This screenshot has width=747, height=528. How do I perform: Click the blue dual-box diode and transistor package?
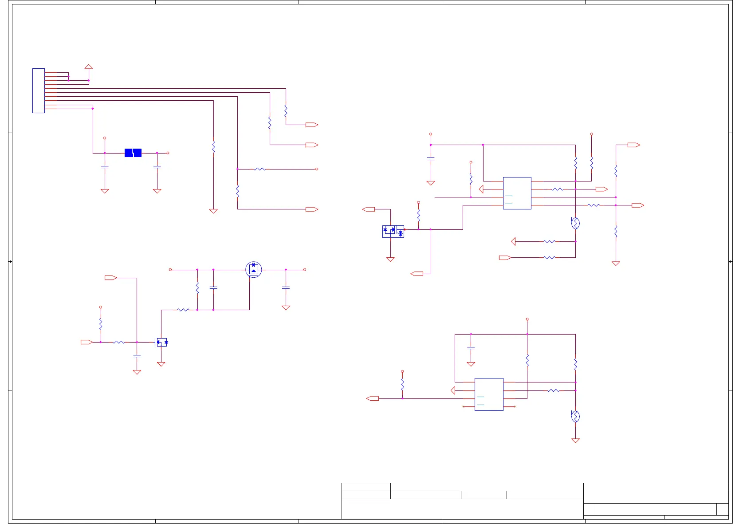coord(393,231)
